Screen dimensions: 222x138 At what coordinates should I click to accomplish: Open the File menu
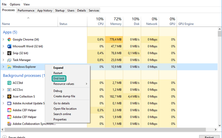click(x=4, y=4)
